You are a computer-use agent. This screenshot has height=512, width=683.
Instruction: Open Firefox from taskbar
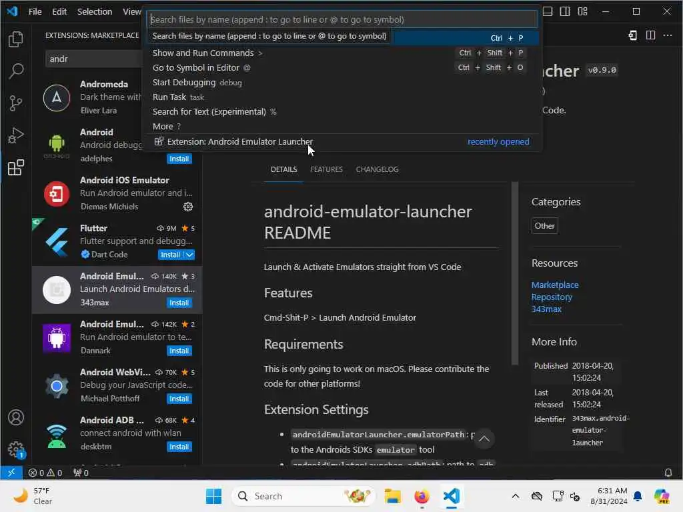tap(422, 496)
